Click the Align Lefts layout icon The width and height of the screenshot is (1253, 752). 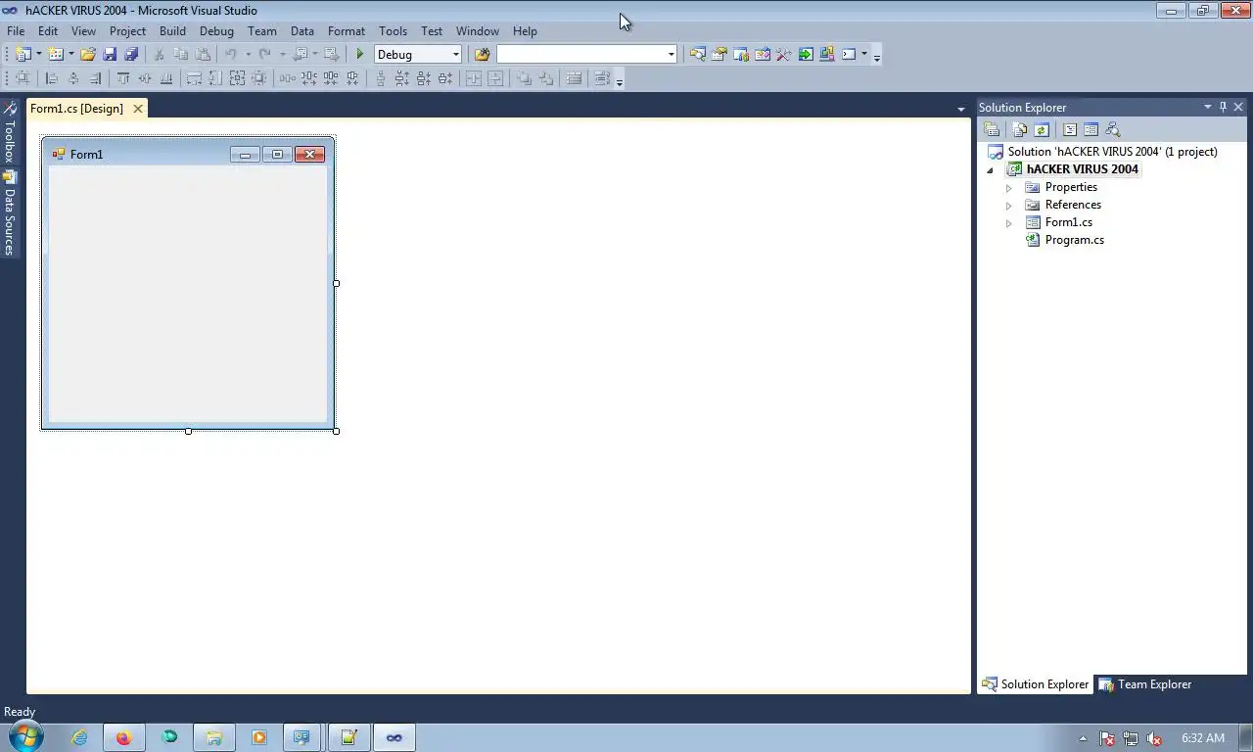pos(52,78)
